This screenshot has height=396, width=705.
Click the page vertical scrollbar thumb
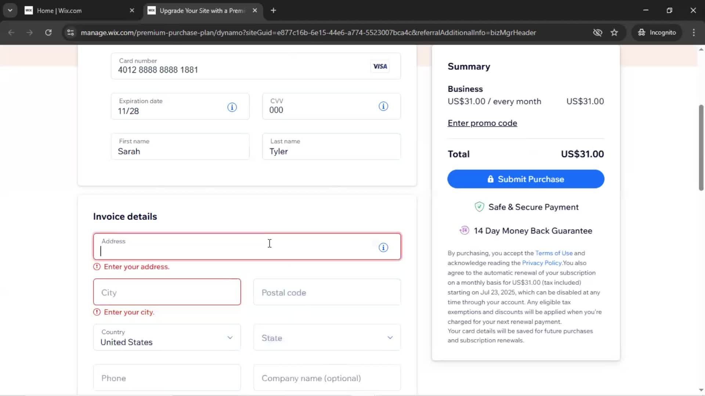click(x=701, y=147)
